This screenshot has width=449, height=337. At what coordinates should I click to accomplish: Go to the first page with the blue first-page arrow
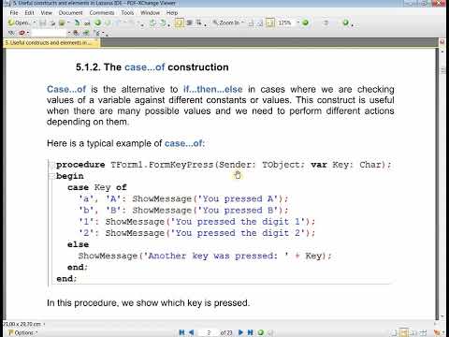pyautogui.click(x=182, y=332)
